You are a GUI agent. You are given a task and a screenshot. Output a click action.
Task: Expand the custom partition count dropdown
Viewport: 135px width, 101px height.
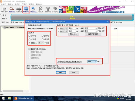[41, 43]
